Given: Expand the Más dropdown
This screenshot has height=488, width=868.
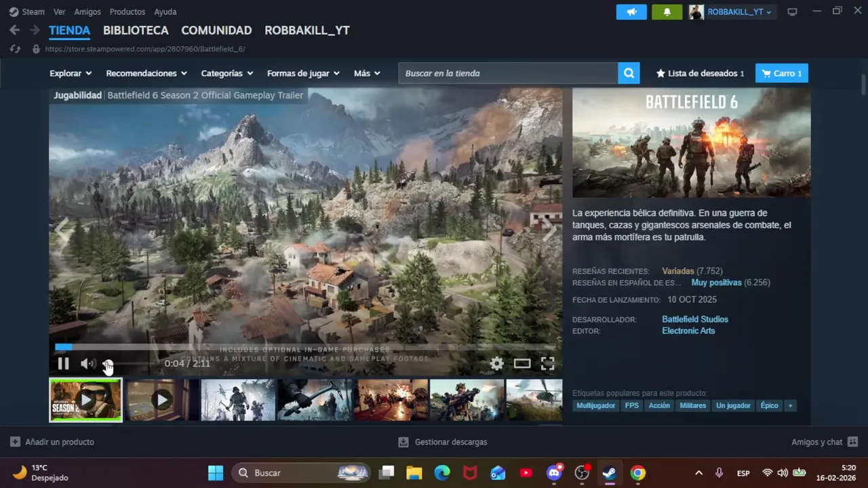Looking at the screenshot, I should (367, 73).
